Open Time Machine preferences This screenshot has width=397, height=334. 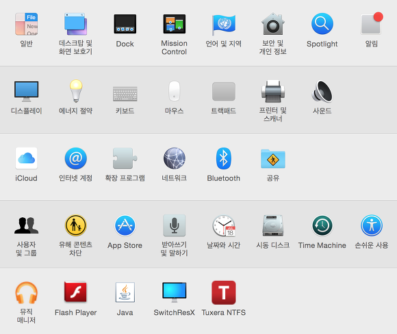(322, 225)
